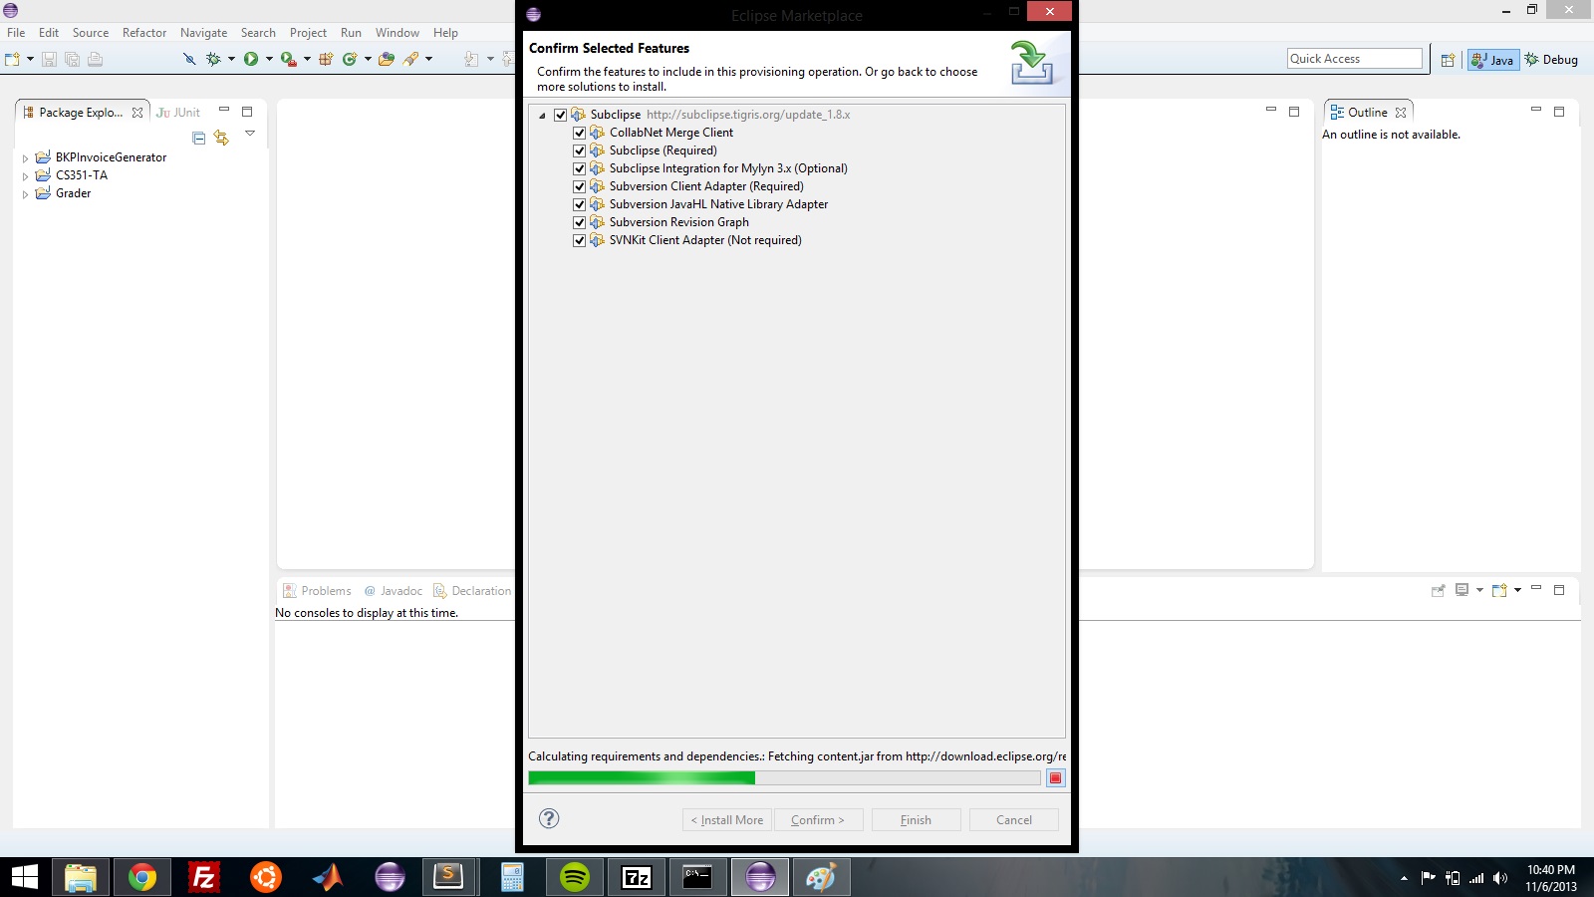Expand the BKPInvoiceGenerator project

[x=25, y=158]
